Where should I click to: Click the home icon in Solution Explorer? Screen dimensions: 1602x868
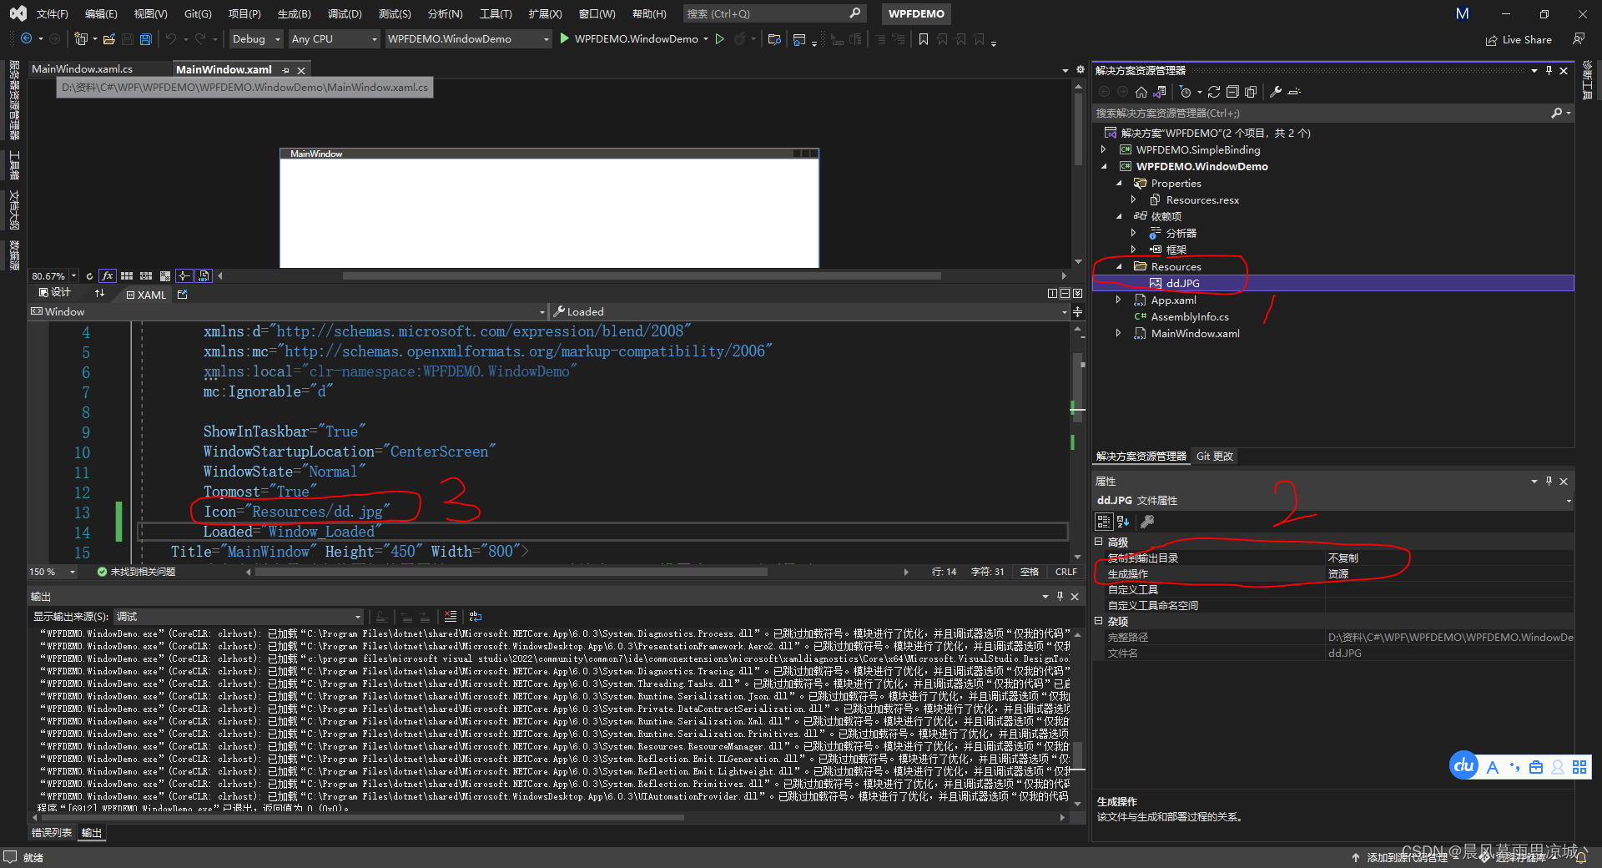(1141, 92)
